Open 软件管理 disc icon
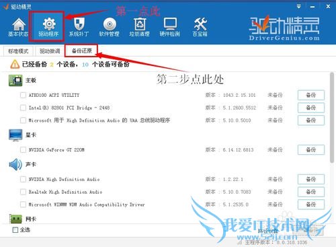Viewport: 336px width, 247px height. pyautogui.click(x=110, y=28)
